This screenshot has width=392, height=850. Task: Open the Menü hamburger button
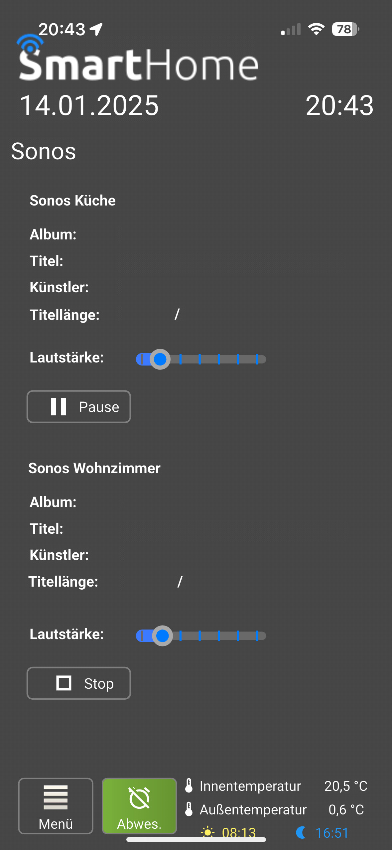(56, 806)
